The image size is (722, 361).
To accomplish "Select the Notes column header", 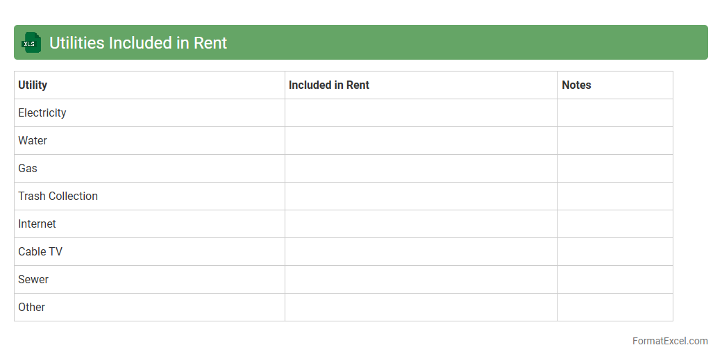I will click(x=576, y=85).
